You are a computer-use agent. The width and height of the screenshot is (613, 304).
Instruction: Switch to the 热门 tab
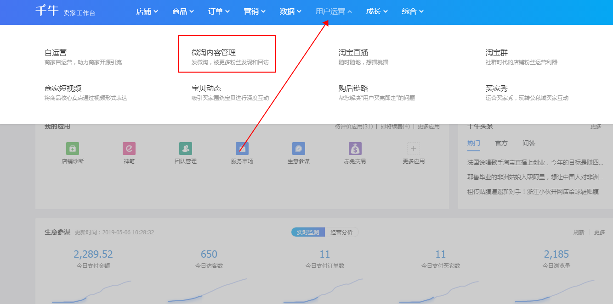tap(474, 143)
